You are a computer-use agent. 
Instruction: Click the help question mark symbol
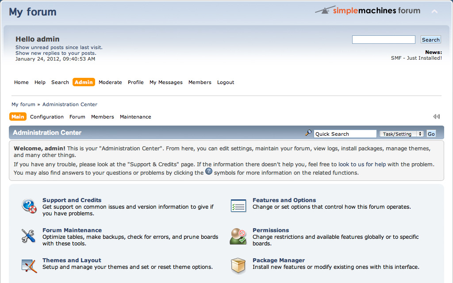coord(209,172)
